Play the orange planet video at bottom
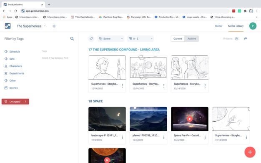 click(107, 160)
